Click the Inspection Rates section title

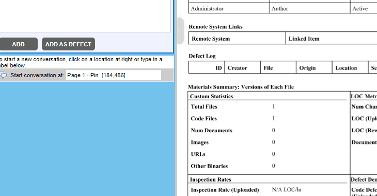tap(210, 180)
